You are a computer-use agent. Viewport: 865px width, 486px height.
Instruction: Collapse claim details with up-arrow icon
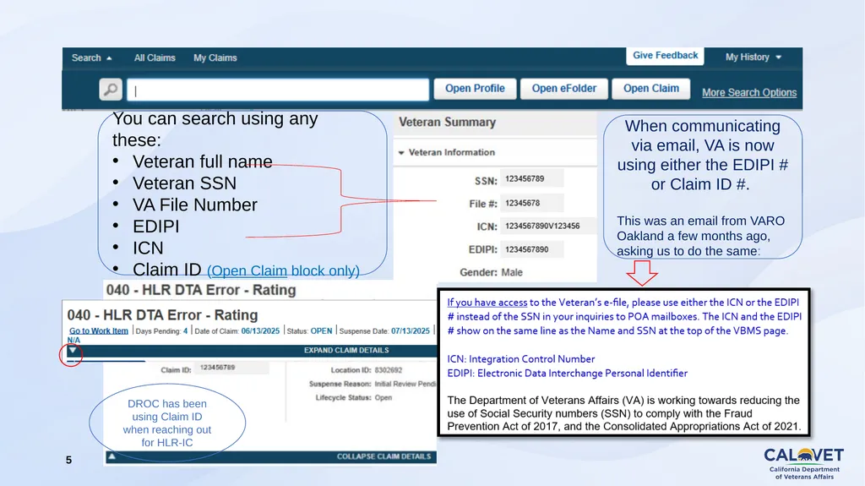tap(112, 456)
